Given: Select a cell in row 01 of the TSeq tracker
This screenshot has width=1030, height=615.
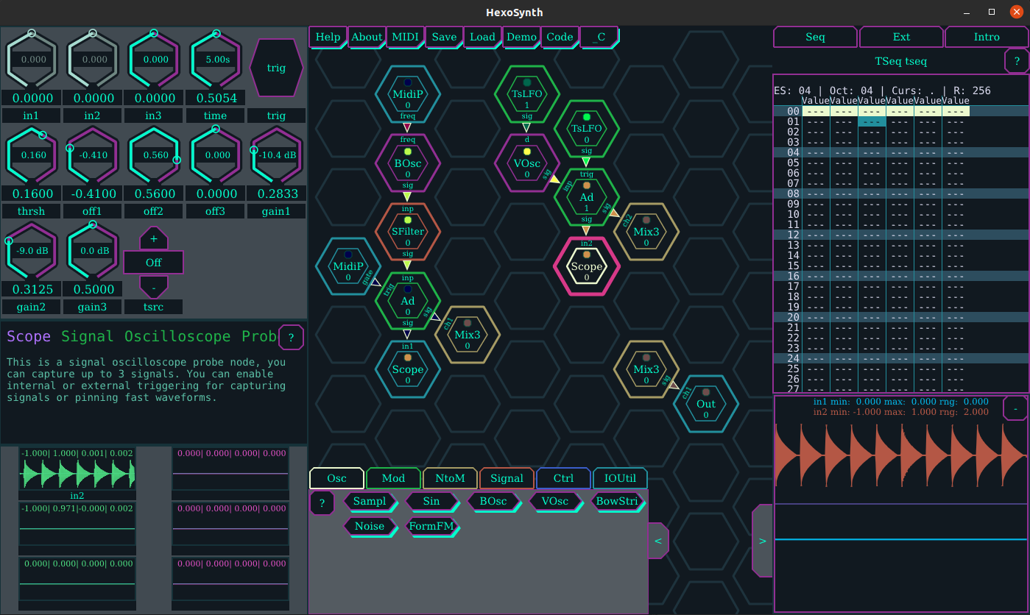Looking at the screenshot, I should (x=872, y=121).
